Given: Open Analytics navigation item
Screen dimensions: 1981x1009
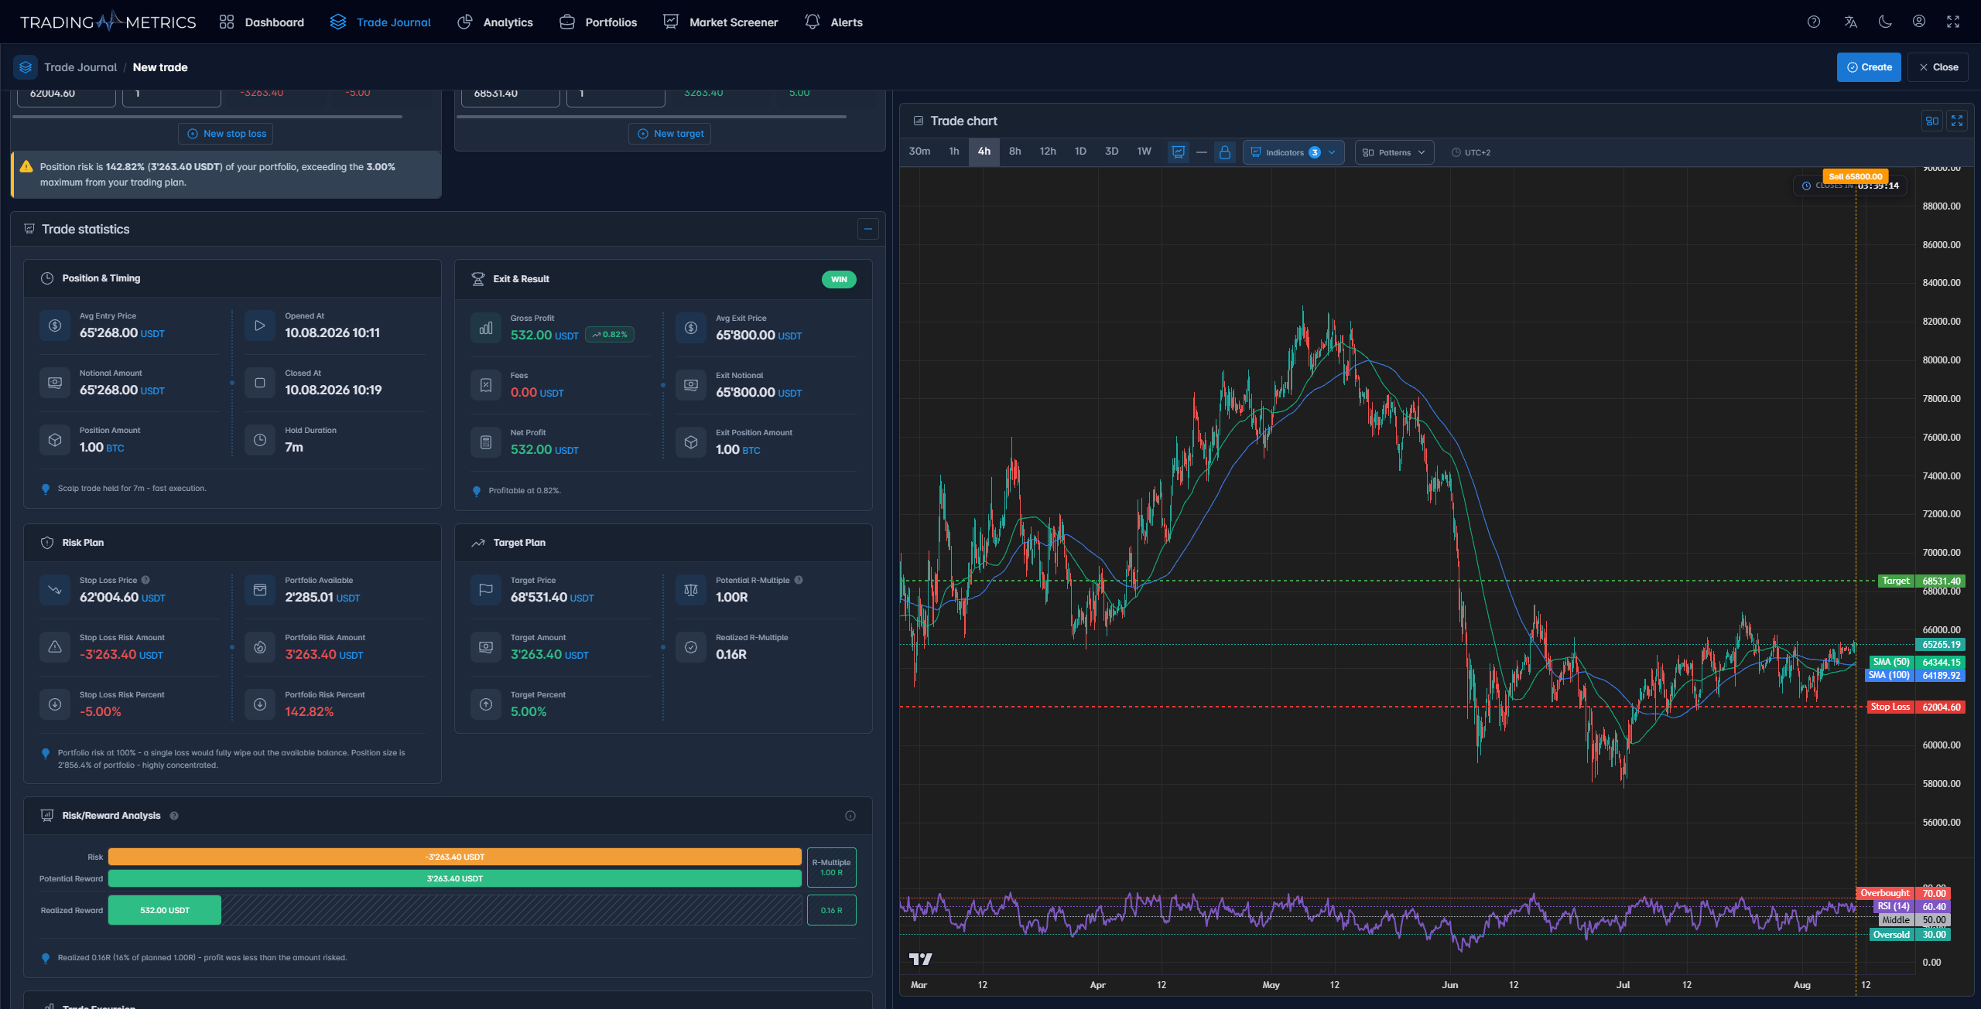Looking at the screenshot, I should pyautogui.click(x=495, y=22).
